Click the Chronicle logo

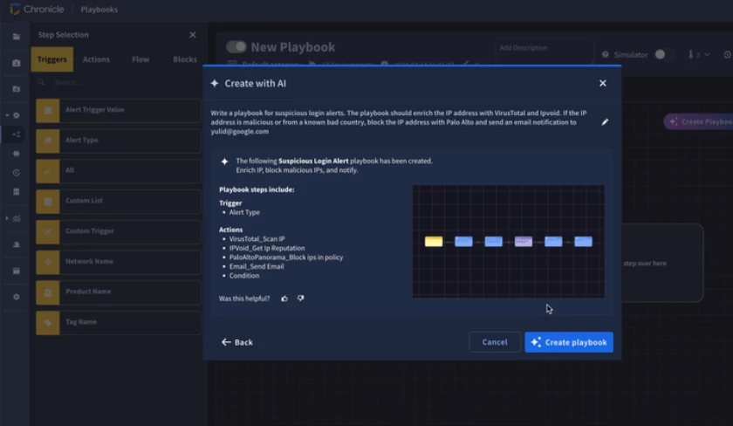(37, 10)
